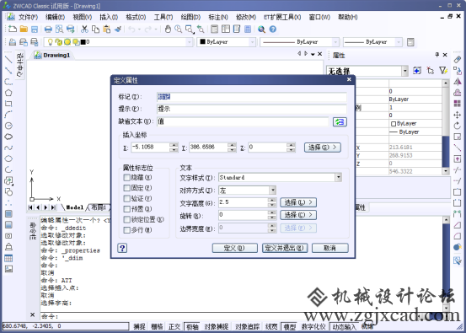This screenshot has height=333, width=466.
Task: Click the command window vertical scrollbar
Action: [x=446, y=263]
